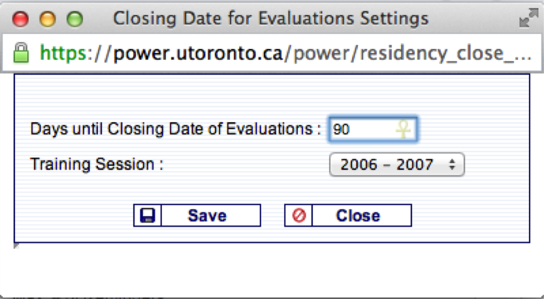Enter fullscreen using the title bar arrows icon
The width and height of the screenshot is (544, 299).
tap(526, 20)
